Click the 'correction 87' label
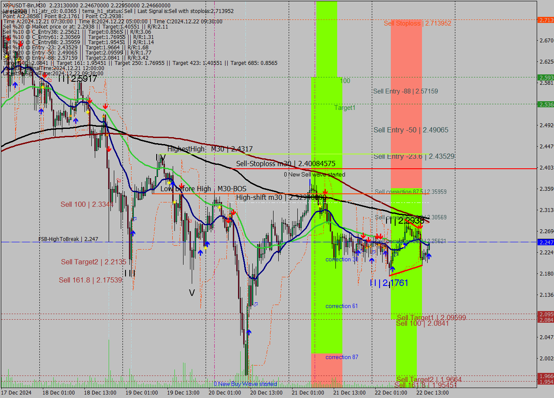This screenshot has height=398, width=554. tap(342, 357)
